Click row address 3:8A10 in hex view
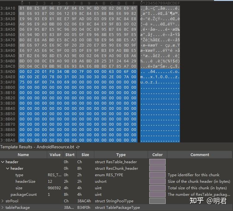This screenshot has width=233, height=211. [x=8, y=8]
